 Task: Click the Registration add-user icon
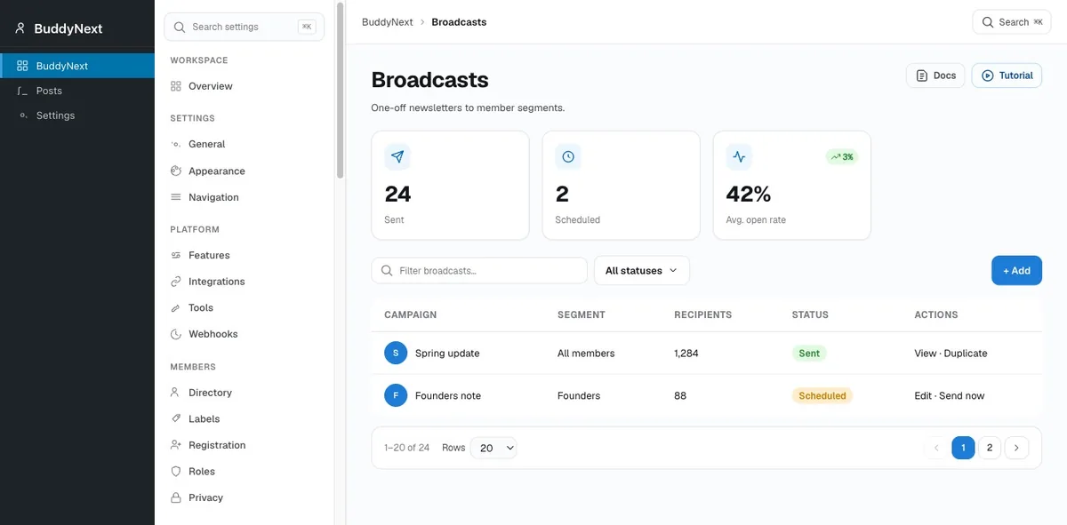point(176,445)
